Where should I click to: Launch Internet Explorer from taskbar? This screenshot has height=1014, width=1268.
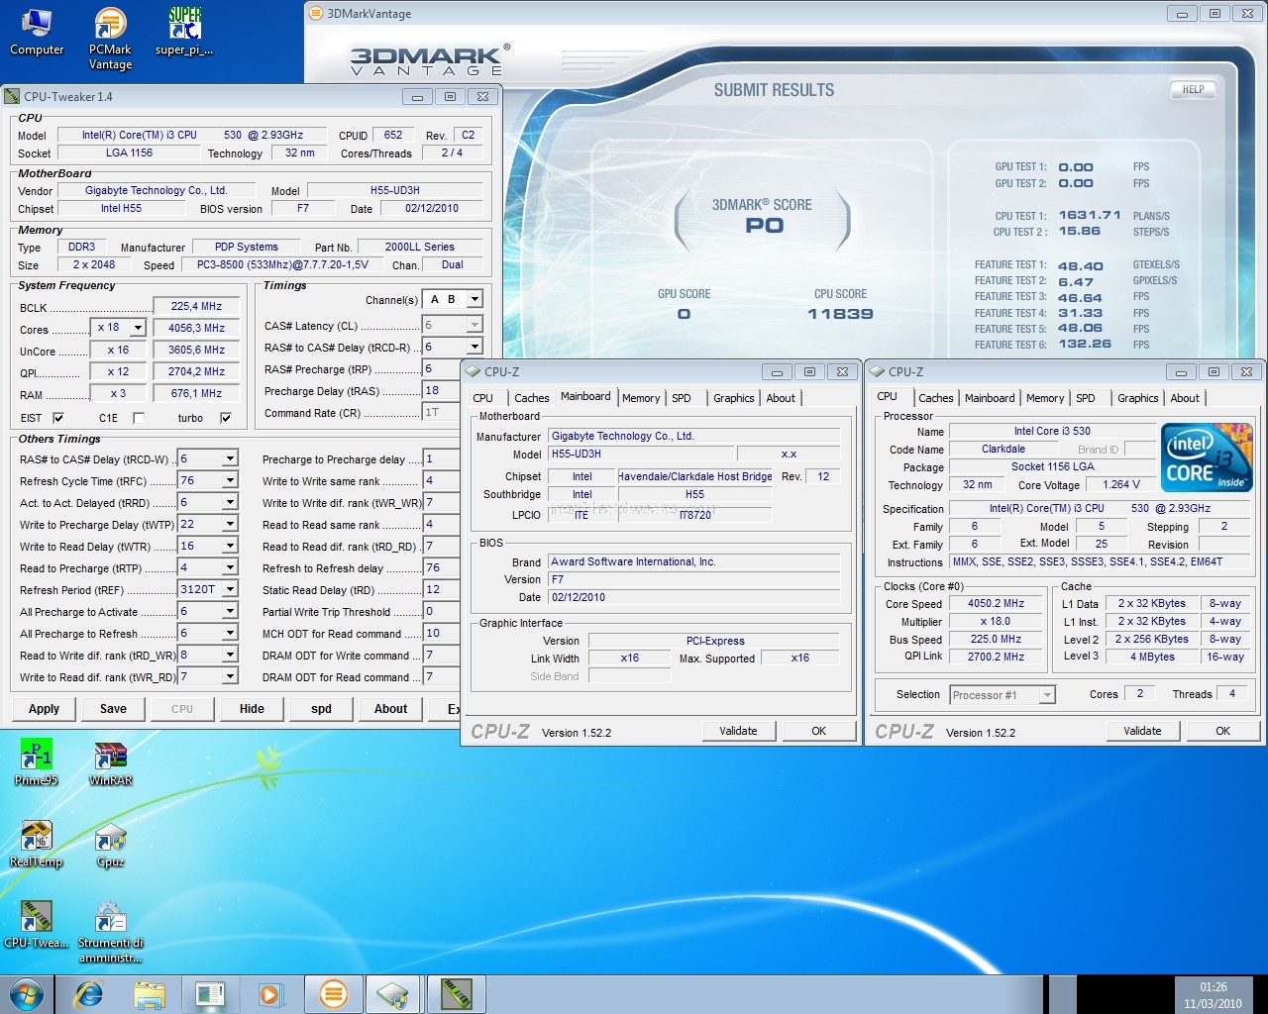coord(89,993)
